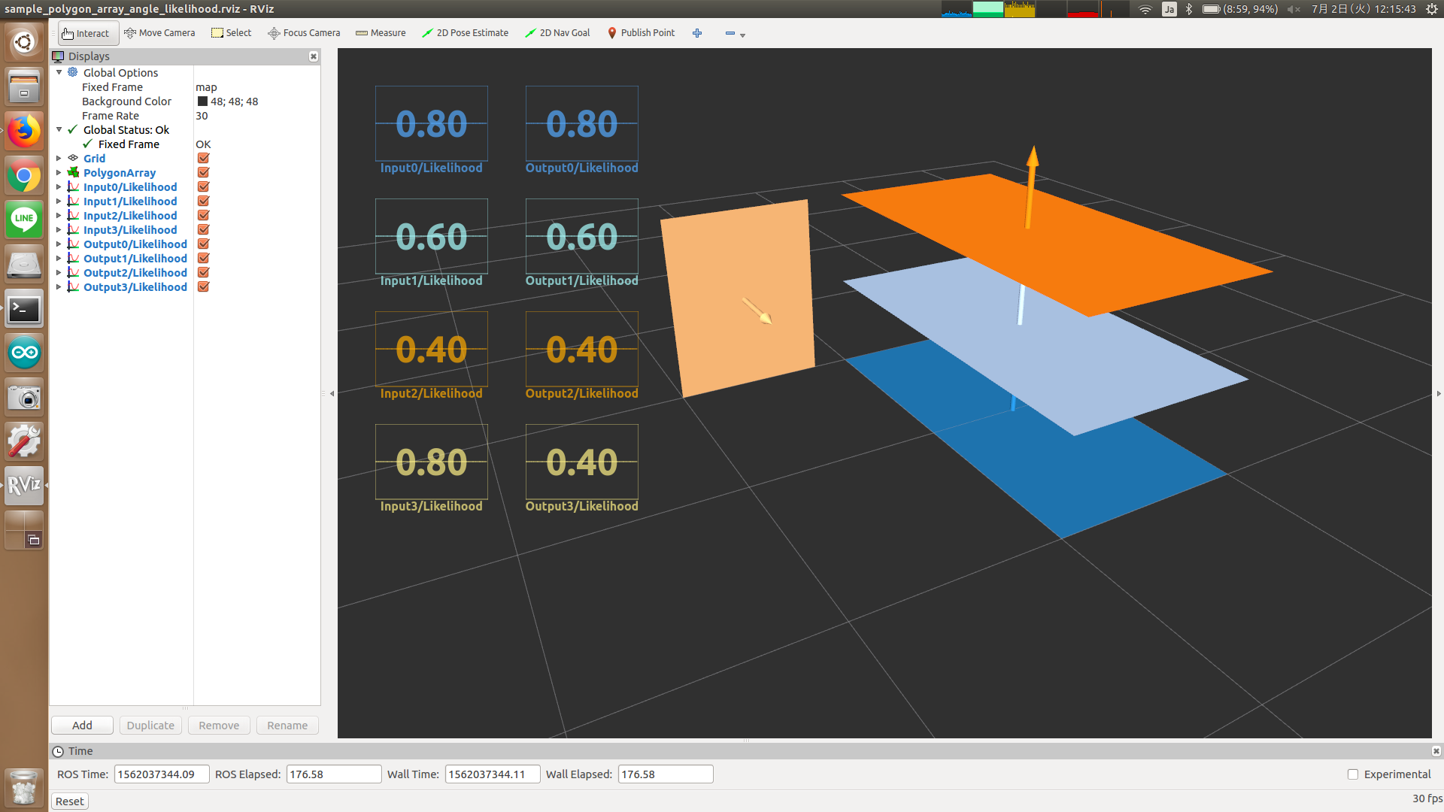Collapse left panel using splitter arrow

click(332, 393)
